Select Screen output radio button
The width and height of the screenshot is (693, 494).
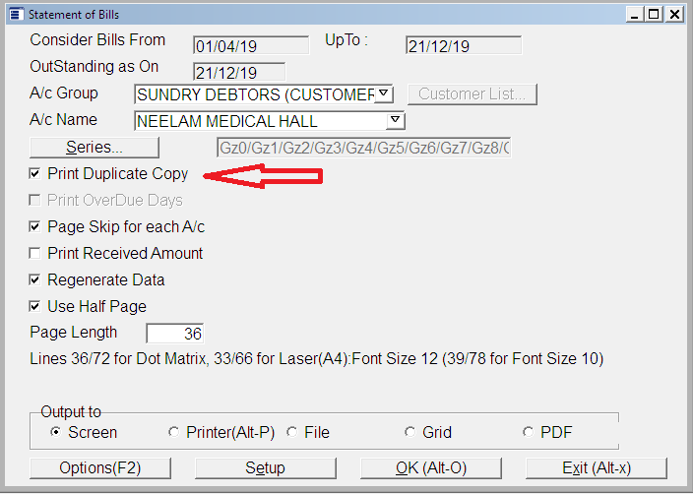coord(55,432)
